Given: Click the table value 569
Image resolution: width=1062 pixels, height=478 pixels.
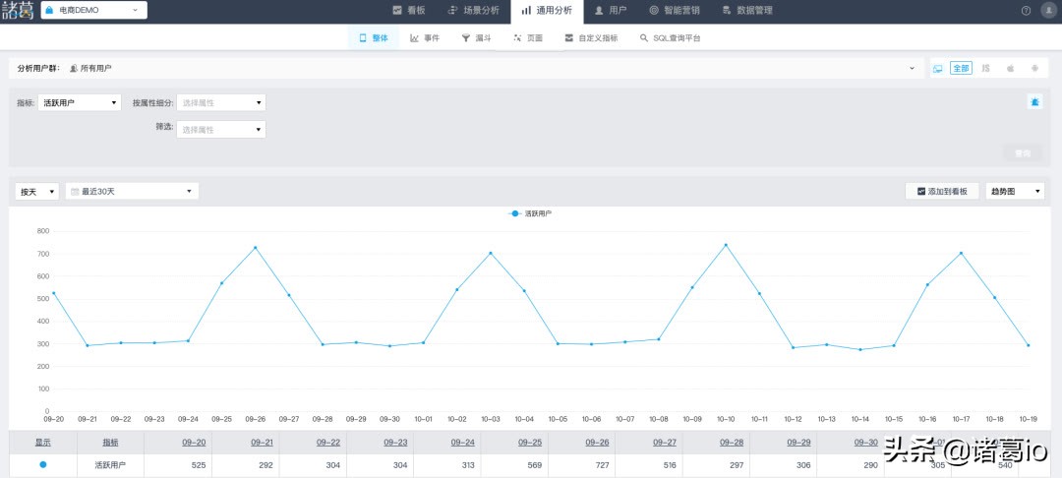Looking at the screenshot, I should [x=535, y=465].
